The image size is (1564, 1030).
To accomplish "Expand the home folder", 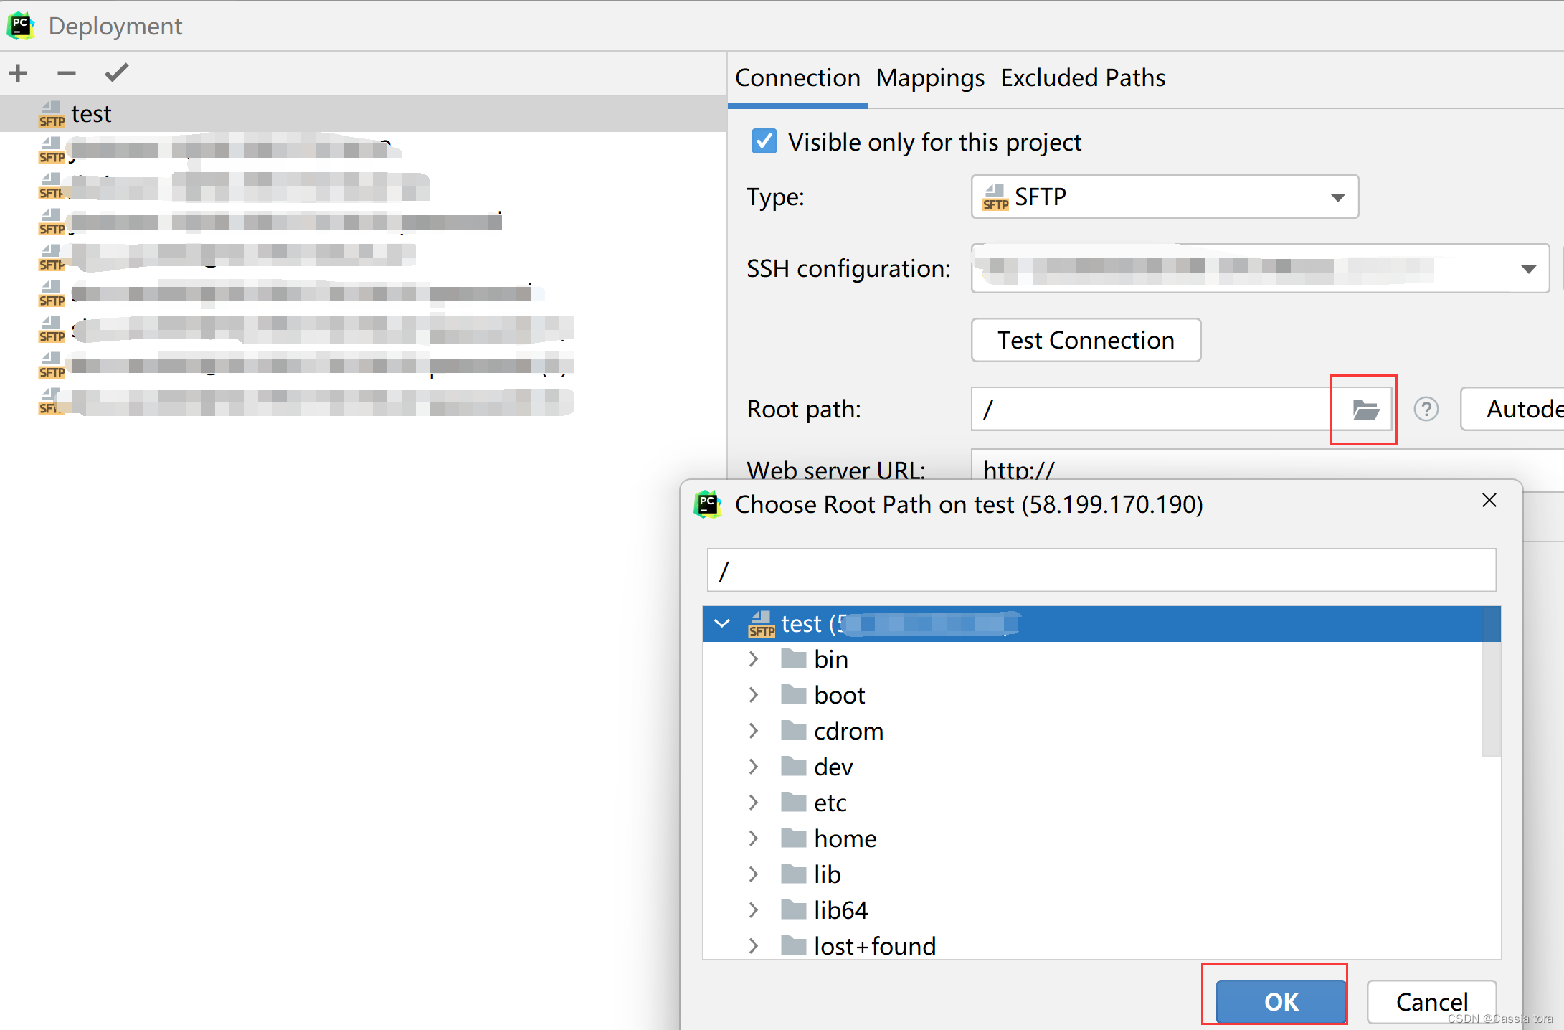I will [x=753, y=838].
